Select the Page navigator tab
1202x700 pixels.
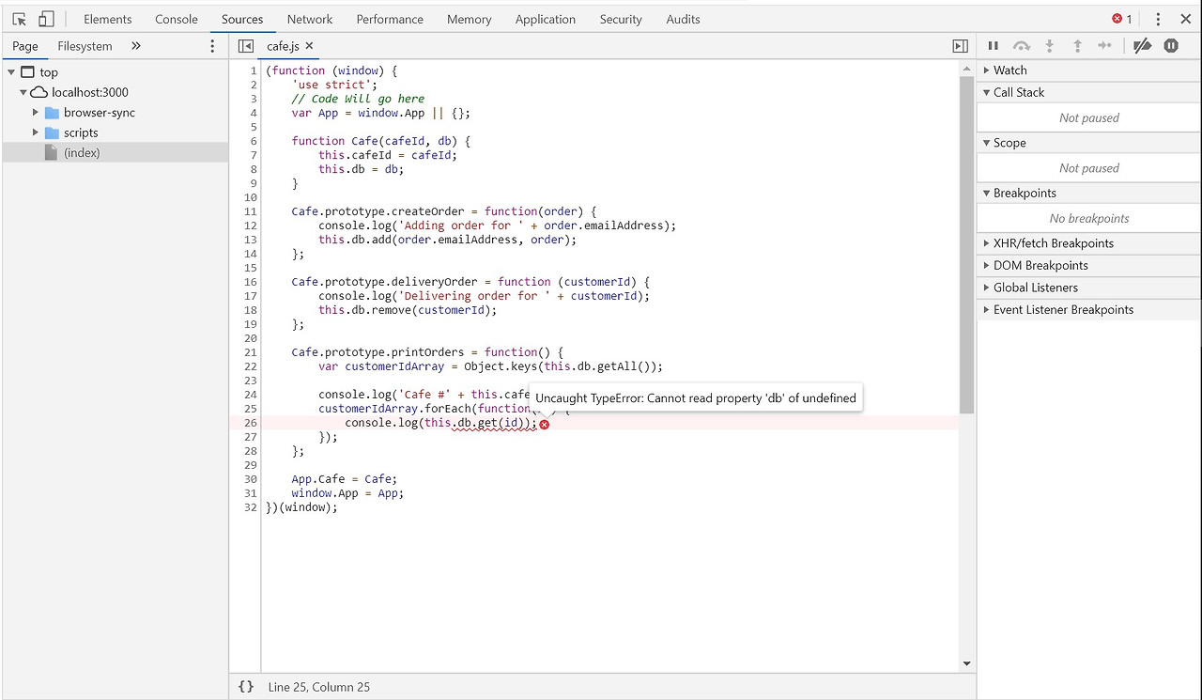pos(25,46)
